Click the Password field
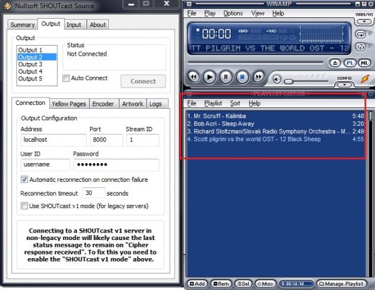This screenshot has height=290, width=375. click(116, 165)
